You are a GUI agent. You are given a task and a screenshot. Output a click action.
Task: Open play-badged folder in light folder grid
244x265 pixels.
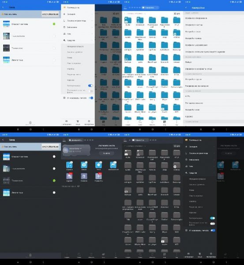[x=165, y=107]
